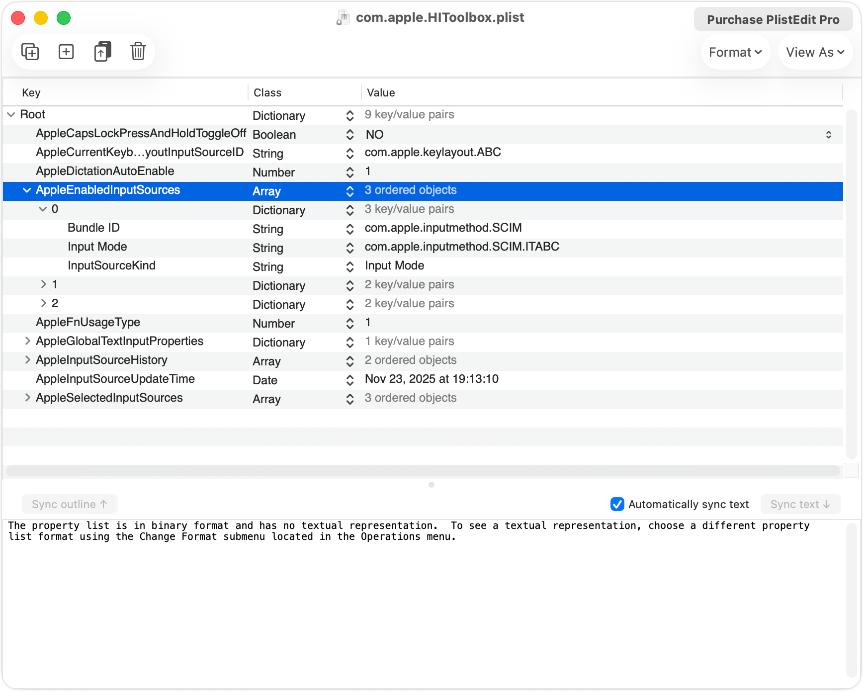This screenshot has width=863, height=691.
Task: Expand the AppleInputSourceHistory array
Action: pos(27,360)
